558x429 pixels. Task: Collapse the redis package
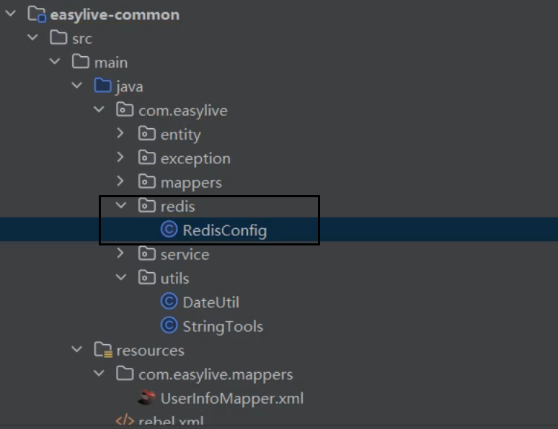point(120,207)
